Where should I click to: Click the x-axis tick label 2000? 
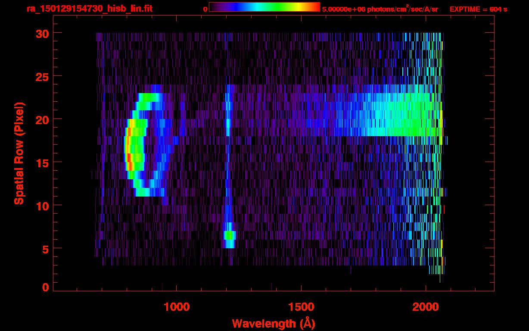[x=426, y=306]
